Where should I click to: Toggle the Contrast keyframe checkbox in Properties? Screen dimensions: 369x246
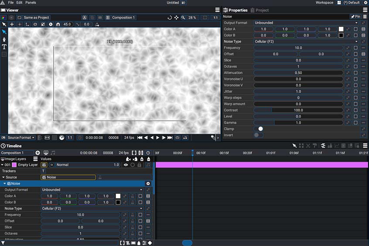[355, 110]
